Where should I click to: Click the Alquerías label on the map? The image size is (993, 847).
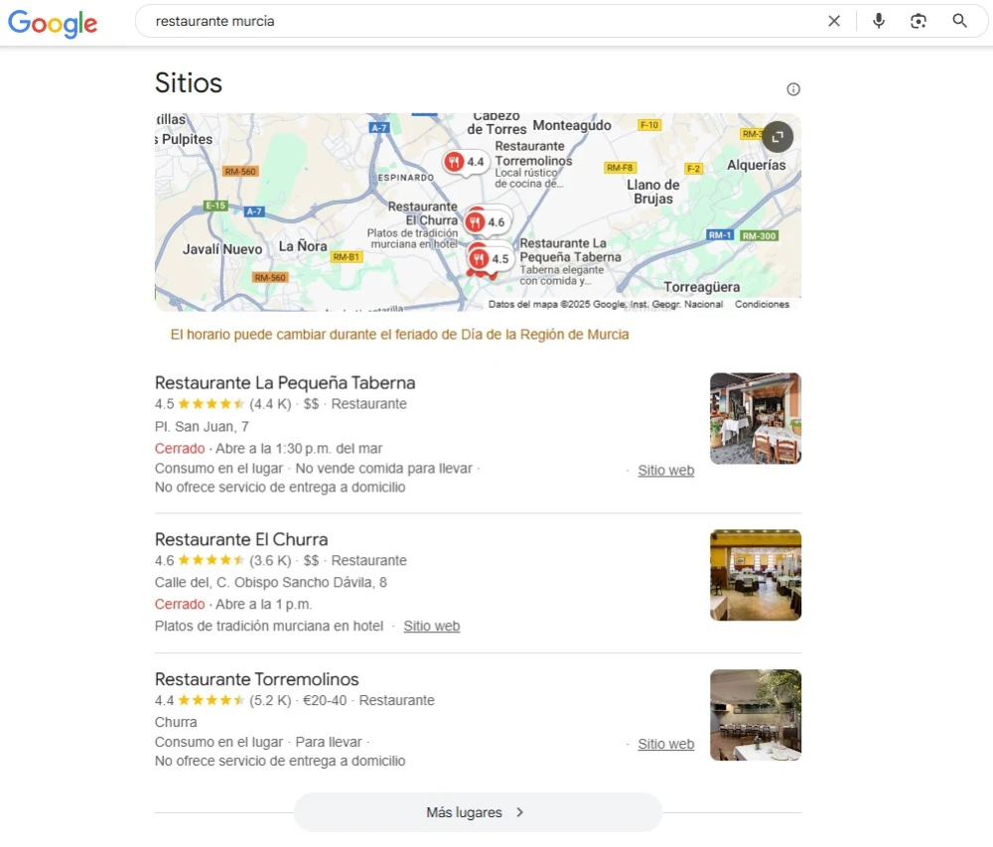tap(756, 165)
